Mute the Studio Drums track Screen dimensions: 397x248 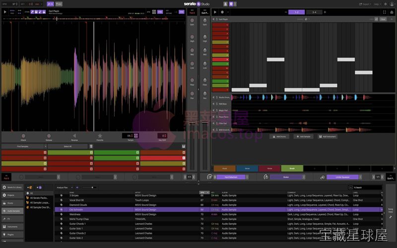213,97
